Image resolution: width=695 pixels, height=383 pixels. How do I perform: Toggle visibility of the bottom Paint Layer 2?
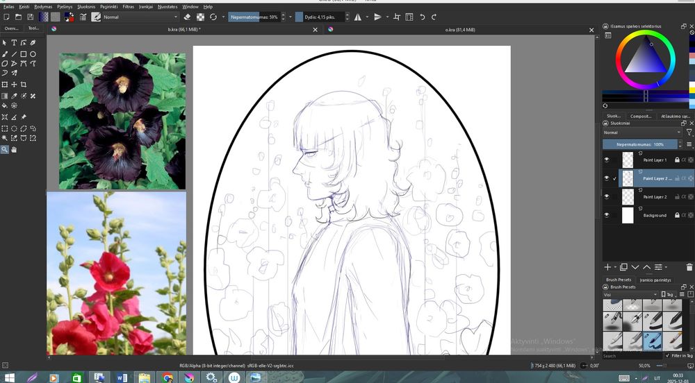coord(606,197)
